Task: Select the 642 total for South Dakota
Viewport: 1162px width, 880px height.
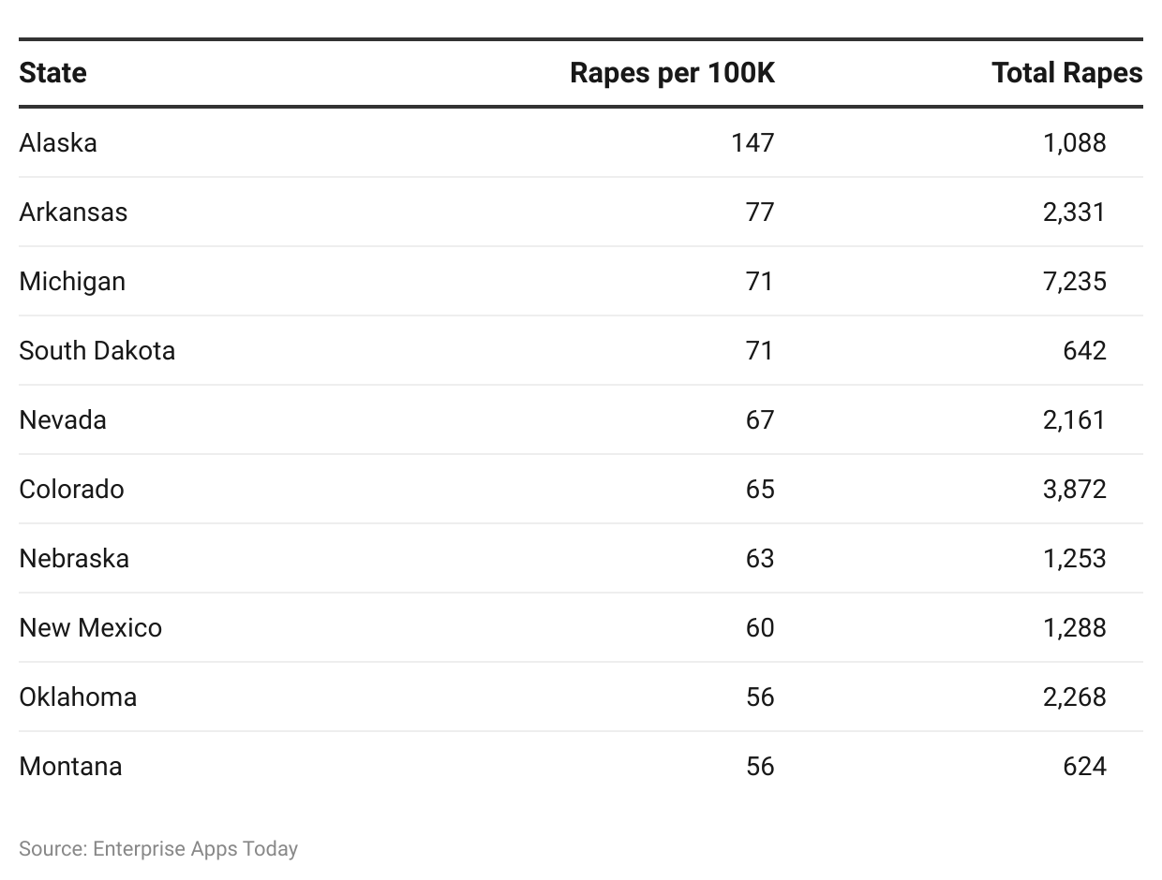Action: (1085, 350)
